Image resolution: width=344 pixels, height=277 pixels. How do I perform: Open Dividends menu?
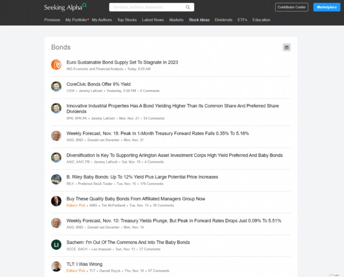point(224,20)
